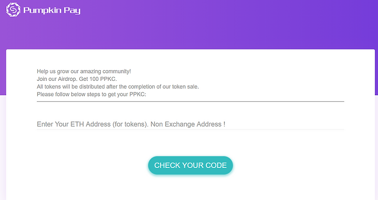Image resolution: width=378 pixels, height=200 pixels.
Task: Click the 'Join our Airdrop. Get 100 PPKC.' text
Action: pyautogui.click(x=77, y=79)
